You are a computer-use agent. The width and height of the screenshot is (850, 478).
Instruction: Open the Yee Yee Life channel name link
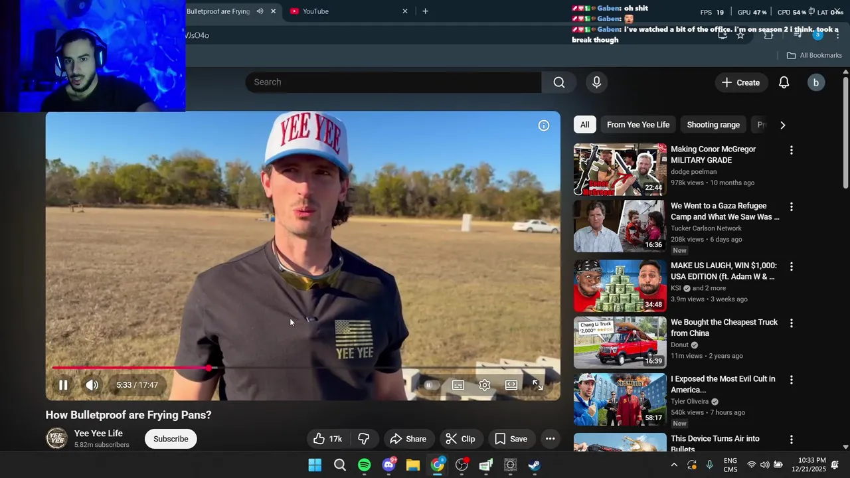tap(98, 434)
